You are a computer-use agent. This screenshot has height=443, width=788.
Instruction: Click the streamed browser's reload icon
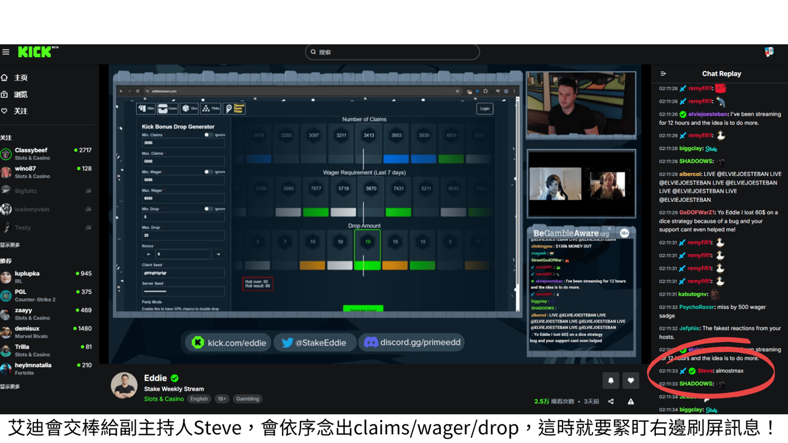point(137,91)
